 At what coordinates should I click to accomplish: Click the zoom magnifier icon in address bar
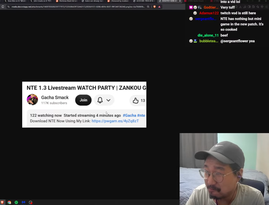148,7
